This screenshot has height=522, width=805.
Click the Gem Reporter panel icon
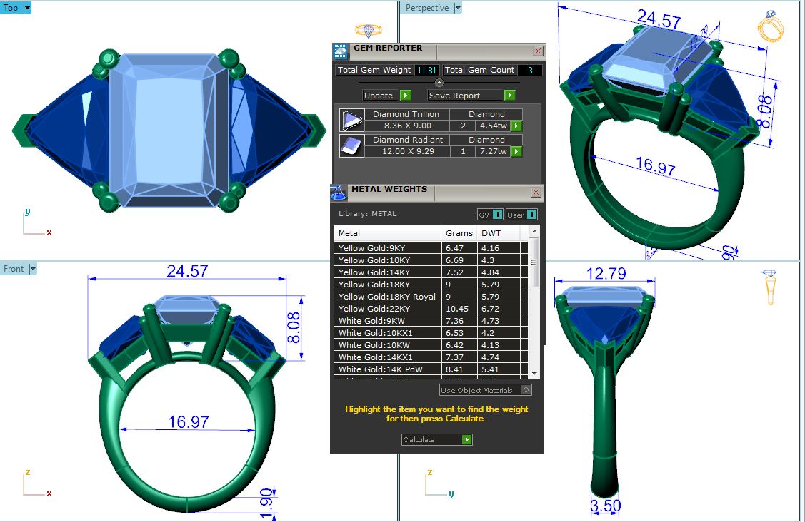pos(341,52)
